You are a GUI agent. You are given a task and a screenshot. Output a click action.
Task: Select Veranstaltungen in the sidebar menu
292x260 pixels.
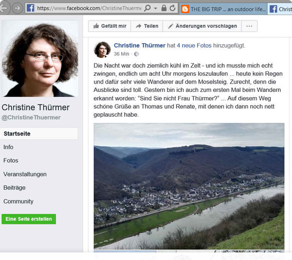pyautogui.click(x=25, y=174)
